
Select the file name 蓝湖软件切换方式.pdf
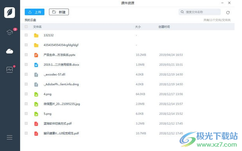pos(58,124)
